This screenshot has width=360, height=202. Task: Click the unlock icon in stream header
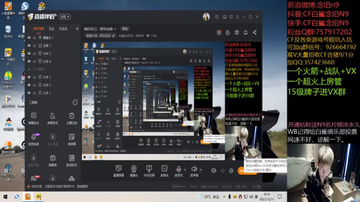[228, 32]
